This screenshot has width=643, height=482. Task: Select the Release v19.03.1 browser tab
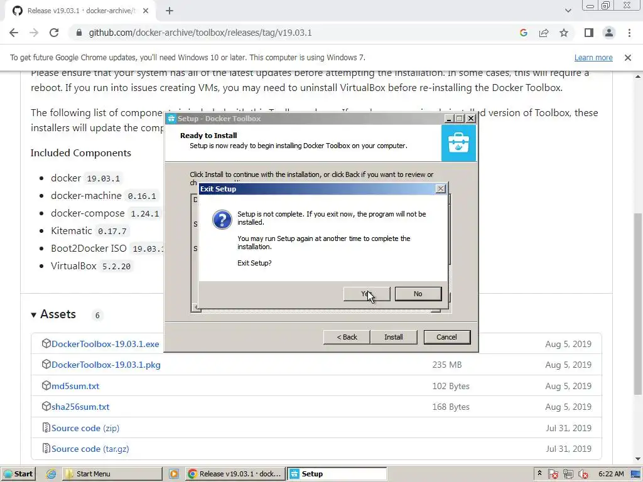pyautogui.click(x=80, y=11)
